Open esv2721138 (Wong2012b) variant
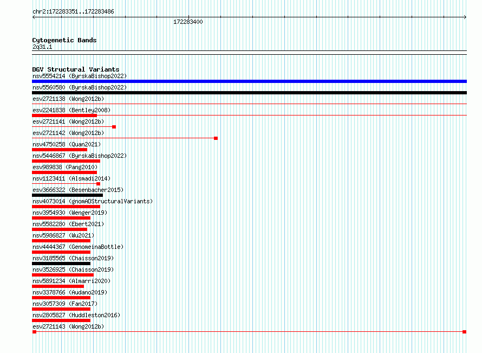This screenshot has height=353, width=482. [x=68, y=99]
